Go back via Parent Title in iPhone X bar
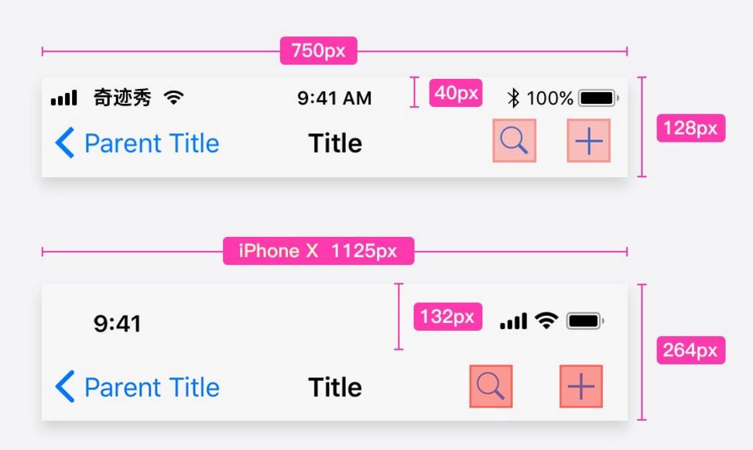The image size is (753, 450). point(152,387)
